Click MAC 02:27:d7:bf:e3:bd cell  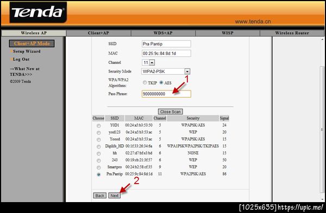(139, 153)
